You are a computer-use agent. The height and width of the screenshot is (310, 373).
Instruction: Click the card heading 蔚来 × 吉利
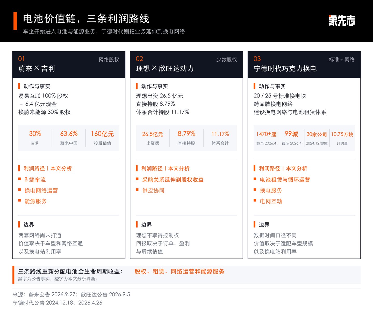click(x=37, y=68)
